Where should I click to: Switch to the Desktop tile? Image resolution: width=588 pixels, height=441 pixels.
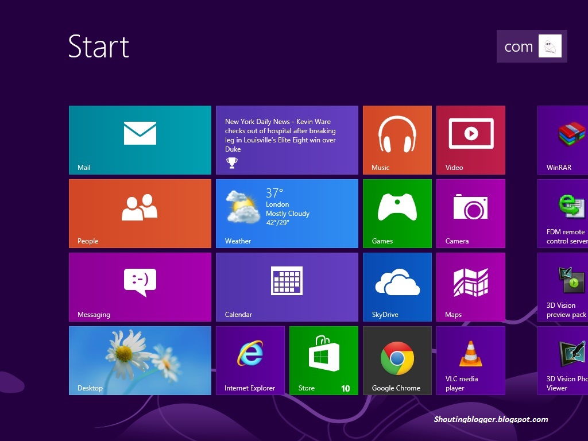(x=140, y=360)
